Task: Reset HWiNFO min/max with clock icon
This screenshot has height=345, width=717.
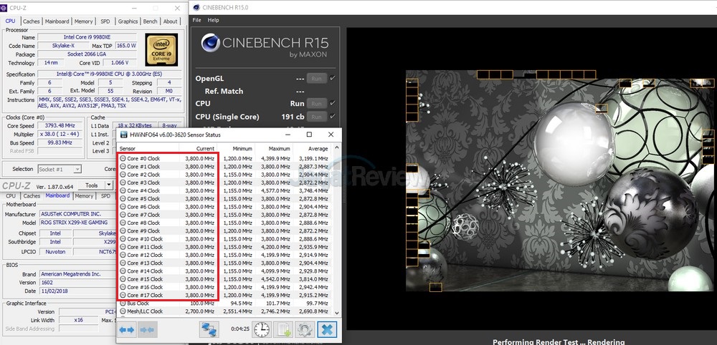Action: click(262, 329)
